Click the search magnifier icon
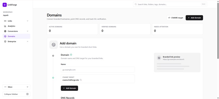 pyautogui.click(x=136, y=4)
